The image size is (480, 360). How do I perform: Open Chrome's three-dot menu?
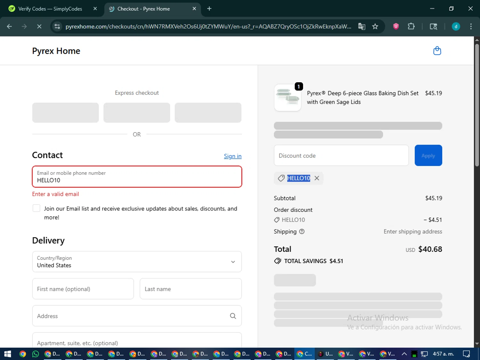[471, 27]
